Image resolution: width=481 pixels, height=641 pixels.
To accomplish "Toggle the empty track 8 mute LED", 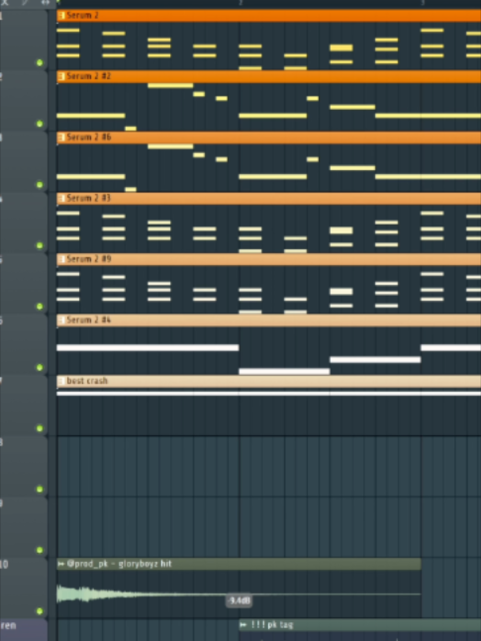I will (40, 489).
